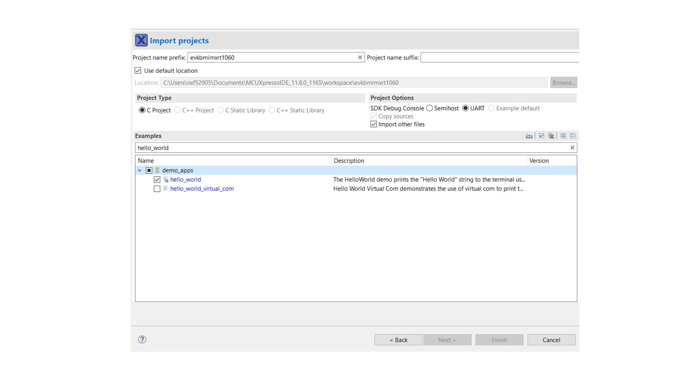Disable Import other files option
Image resolution: width=691 pixels, height=388 pixels.
point(373,124)
